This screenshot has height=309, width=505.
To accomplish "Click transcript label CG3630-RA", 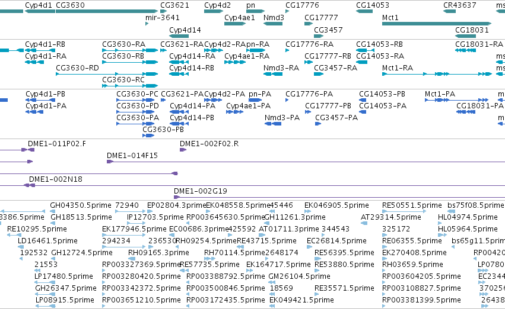I will (x=123, y=44).
